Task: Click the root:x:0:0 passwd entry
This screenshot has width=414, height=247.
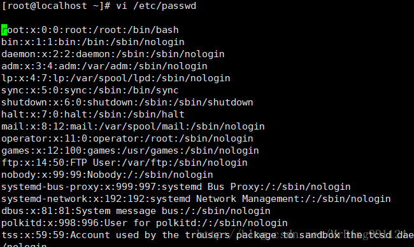Action: pos(90,30)
